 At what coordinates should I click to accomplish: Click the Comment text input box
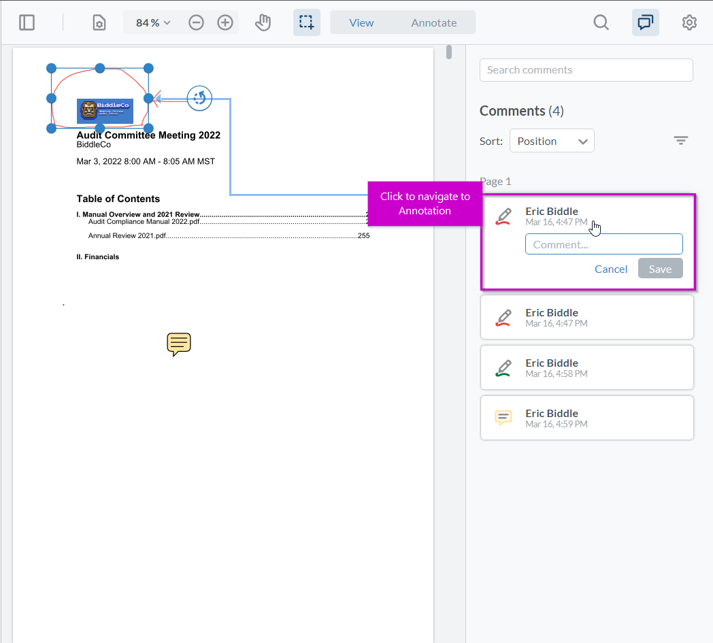tap(604, 244)
